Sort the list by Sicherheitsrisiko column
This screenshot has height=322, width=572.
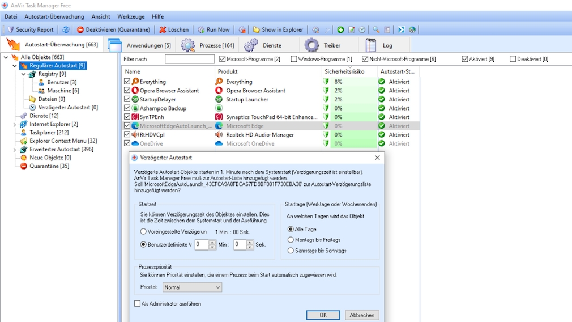pos(349,71)
